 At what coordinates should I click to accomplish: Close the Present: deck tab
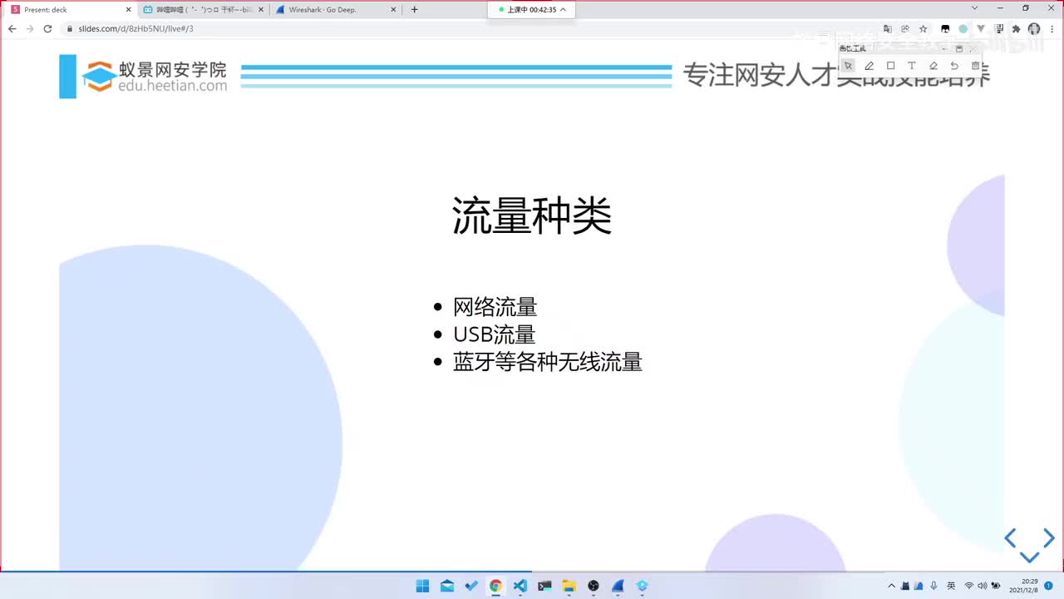coord(128,10)
